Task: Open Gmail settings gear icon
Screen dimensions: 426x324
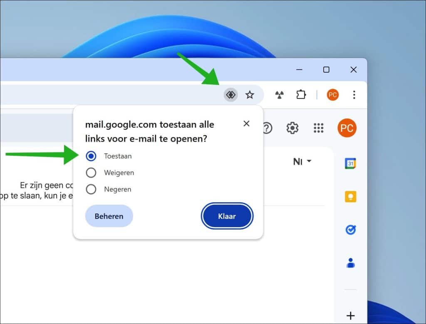Action: point(292,128)
